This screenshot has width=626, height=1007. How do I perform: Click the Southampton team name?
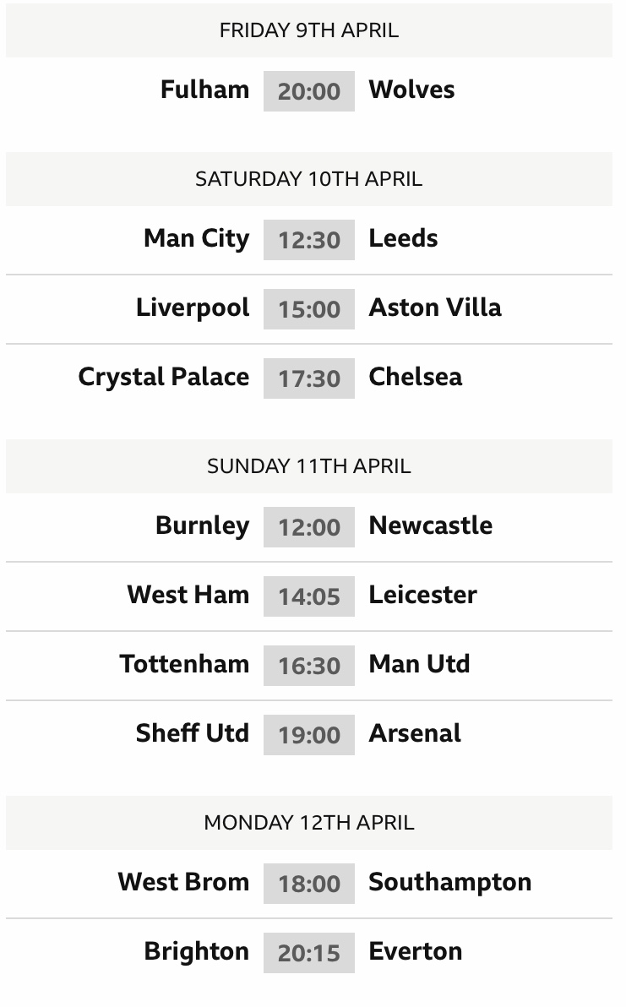450,883
